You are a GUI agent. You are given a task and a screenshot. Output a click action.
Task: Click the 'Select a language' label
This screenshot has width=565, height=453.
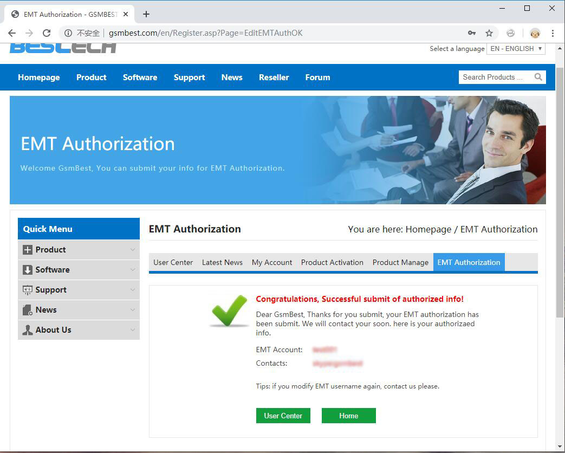[x=457, y=49]
